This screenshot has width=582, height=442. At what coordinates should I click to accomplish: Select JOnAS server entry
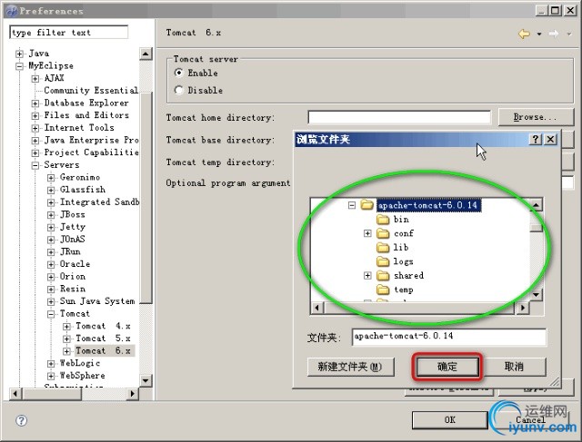click(73, 240)
